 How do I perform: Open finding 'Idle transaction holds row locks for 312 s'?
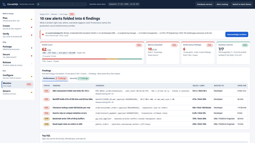tap(71, 91)
